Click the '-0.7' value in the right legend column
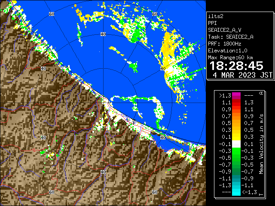This screenshot has width=275, height=206. (x=247, y=172)
